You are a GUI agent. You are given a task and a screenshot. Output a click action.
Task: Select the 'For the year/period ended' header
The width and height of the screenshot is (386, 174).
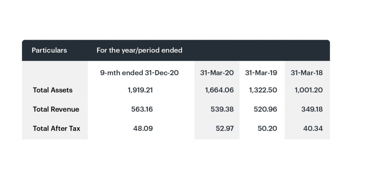point(139,50)
